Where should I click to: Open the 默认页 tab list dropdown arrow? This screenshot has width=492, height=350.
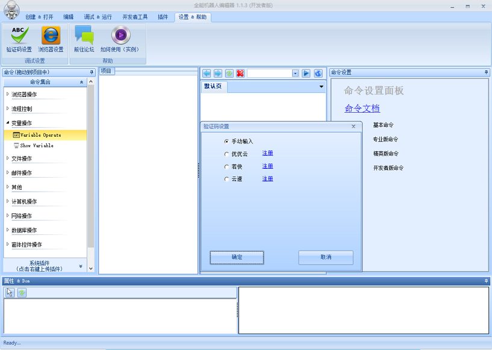pos(322,86)
